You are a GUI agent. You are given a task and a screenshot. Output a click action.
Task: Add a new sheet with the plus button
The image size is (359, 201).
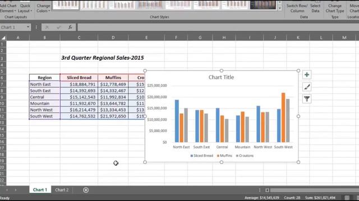coord(86,190)
